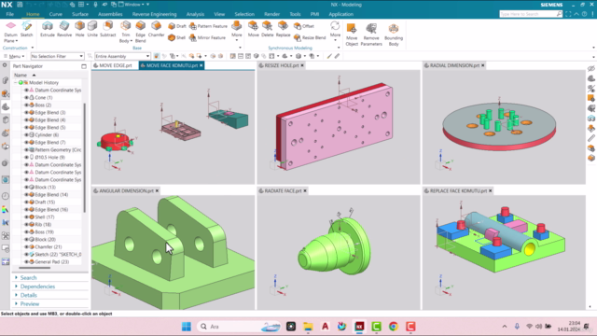Select the Move face tool
597x336 pixels.
(x=253, y=29)
